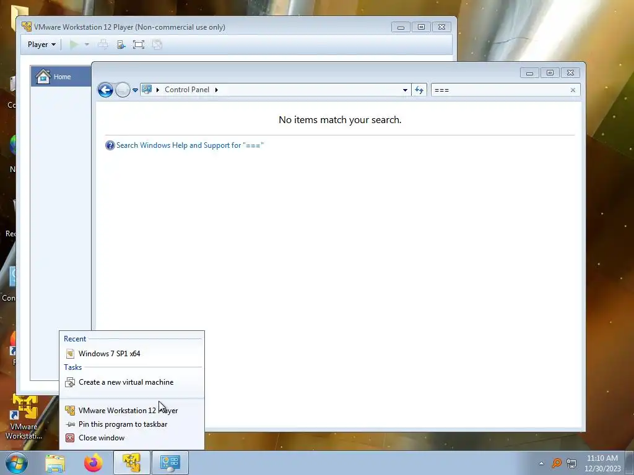Clear the Control Panel search box

[573, 90]
